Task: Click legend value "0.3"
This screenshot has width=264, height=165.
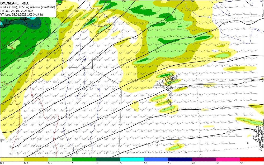Action: tap(26, 163)
